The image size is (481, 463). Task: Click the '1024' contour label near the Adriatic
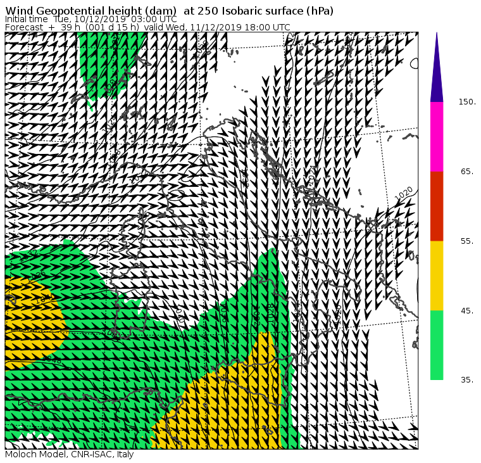coord(311,176)
